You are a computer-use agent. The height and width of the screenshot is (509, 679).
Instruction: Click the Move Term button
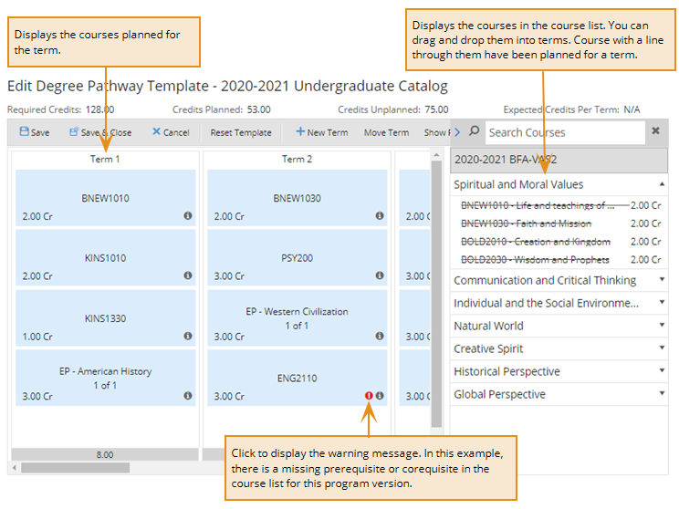(x=386, y=132)
